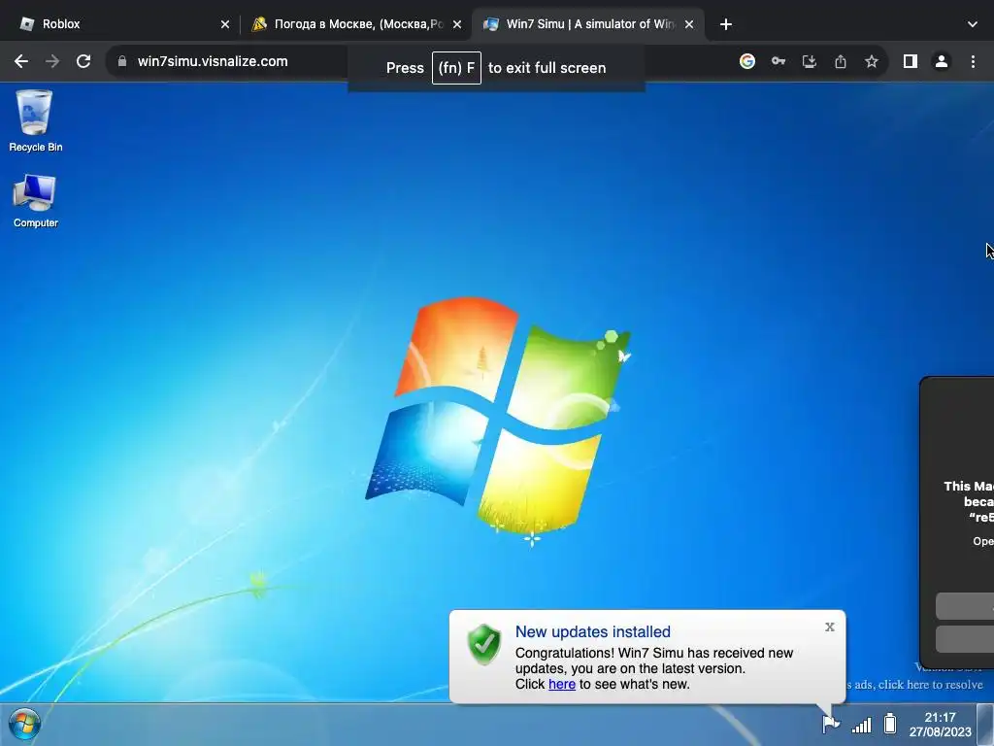Close the Win7 Simu tab
Viewport: 994px width, 746px height.
click(x=689, y=24)
